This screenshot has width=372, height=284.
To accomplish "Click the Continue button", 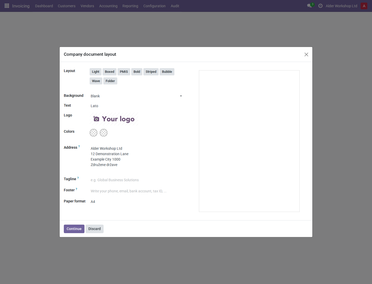I will click(x=74, y=229).
